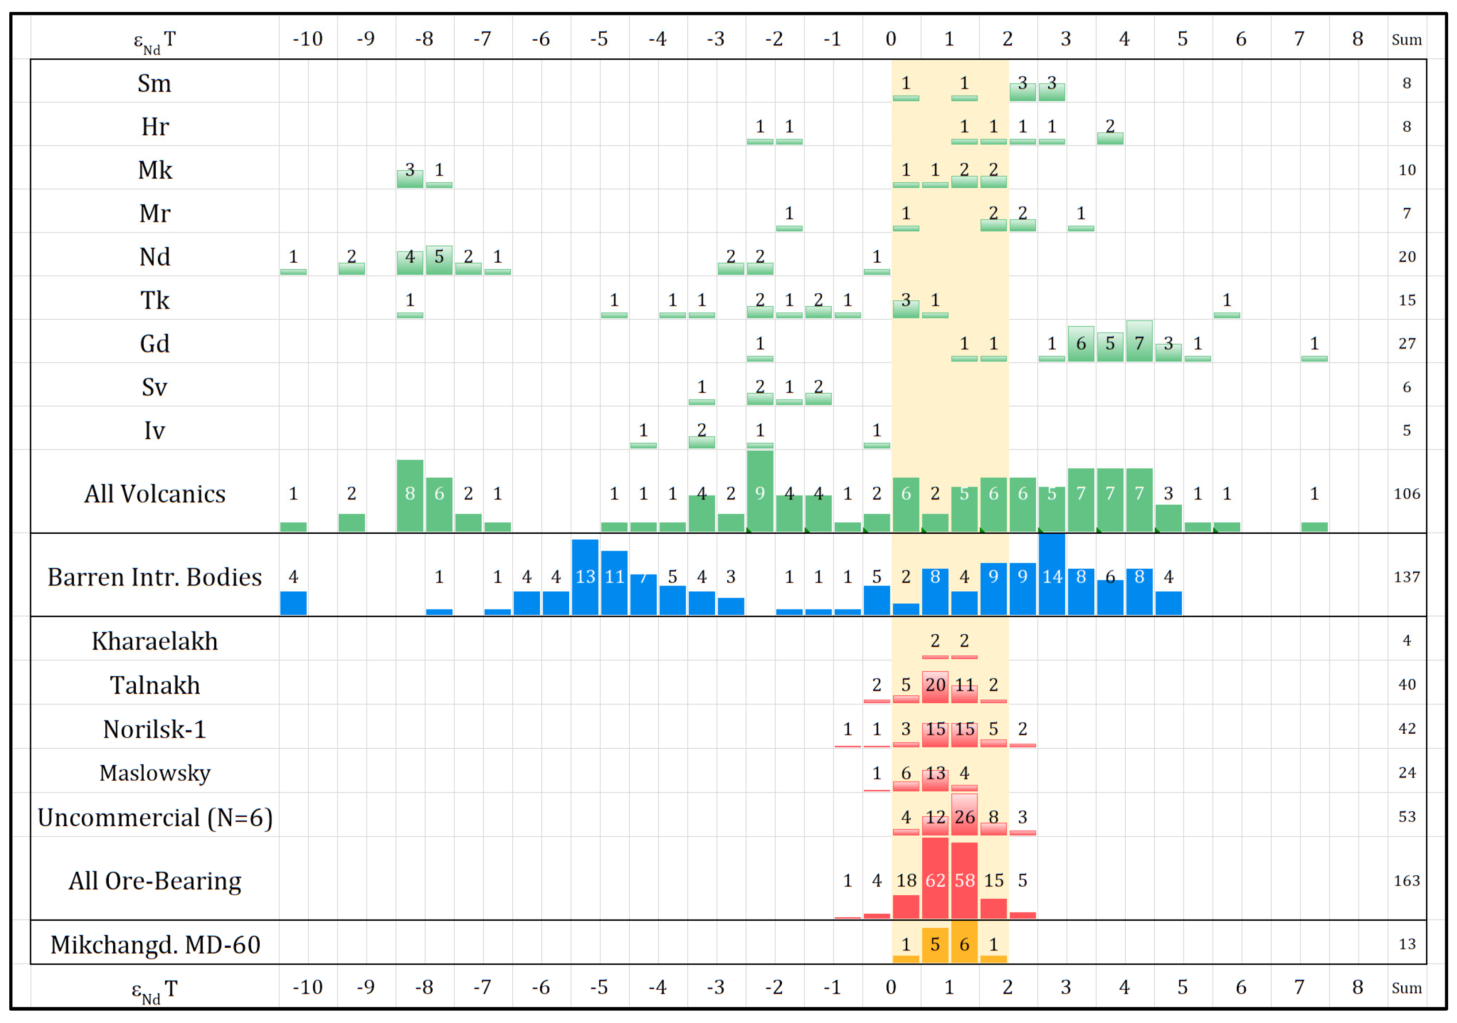Viewport: 1457px width, 1023px height.
Task: Click the blue bar labeled 14
Action: 1051,575
